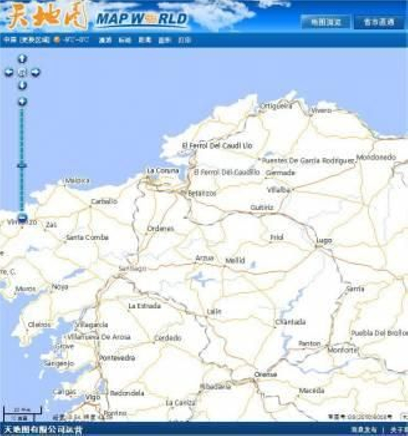Click the Betanzos town label

click(202, 193)
